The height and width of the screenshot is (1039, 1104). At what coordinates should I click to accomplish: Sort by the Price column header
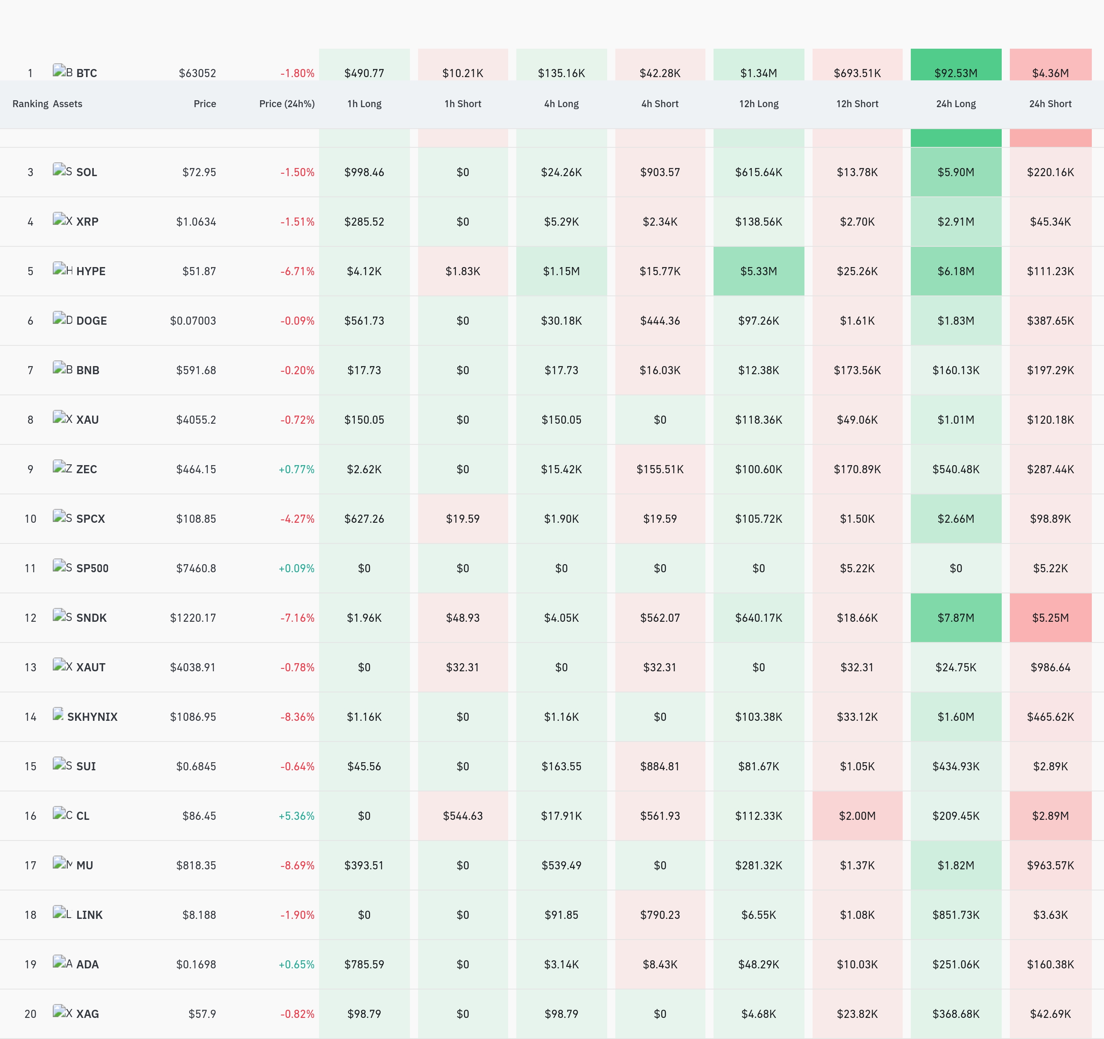[205, 104]
